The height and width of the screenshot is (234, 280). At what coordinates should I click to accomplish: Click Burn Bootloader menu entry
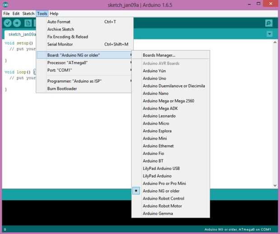(84, 89)
